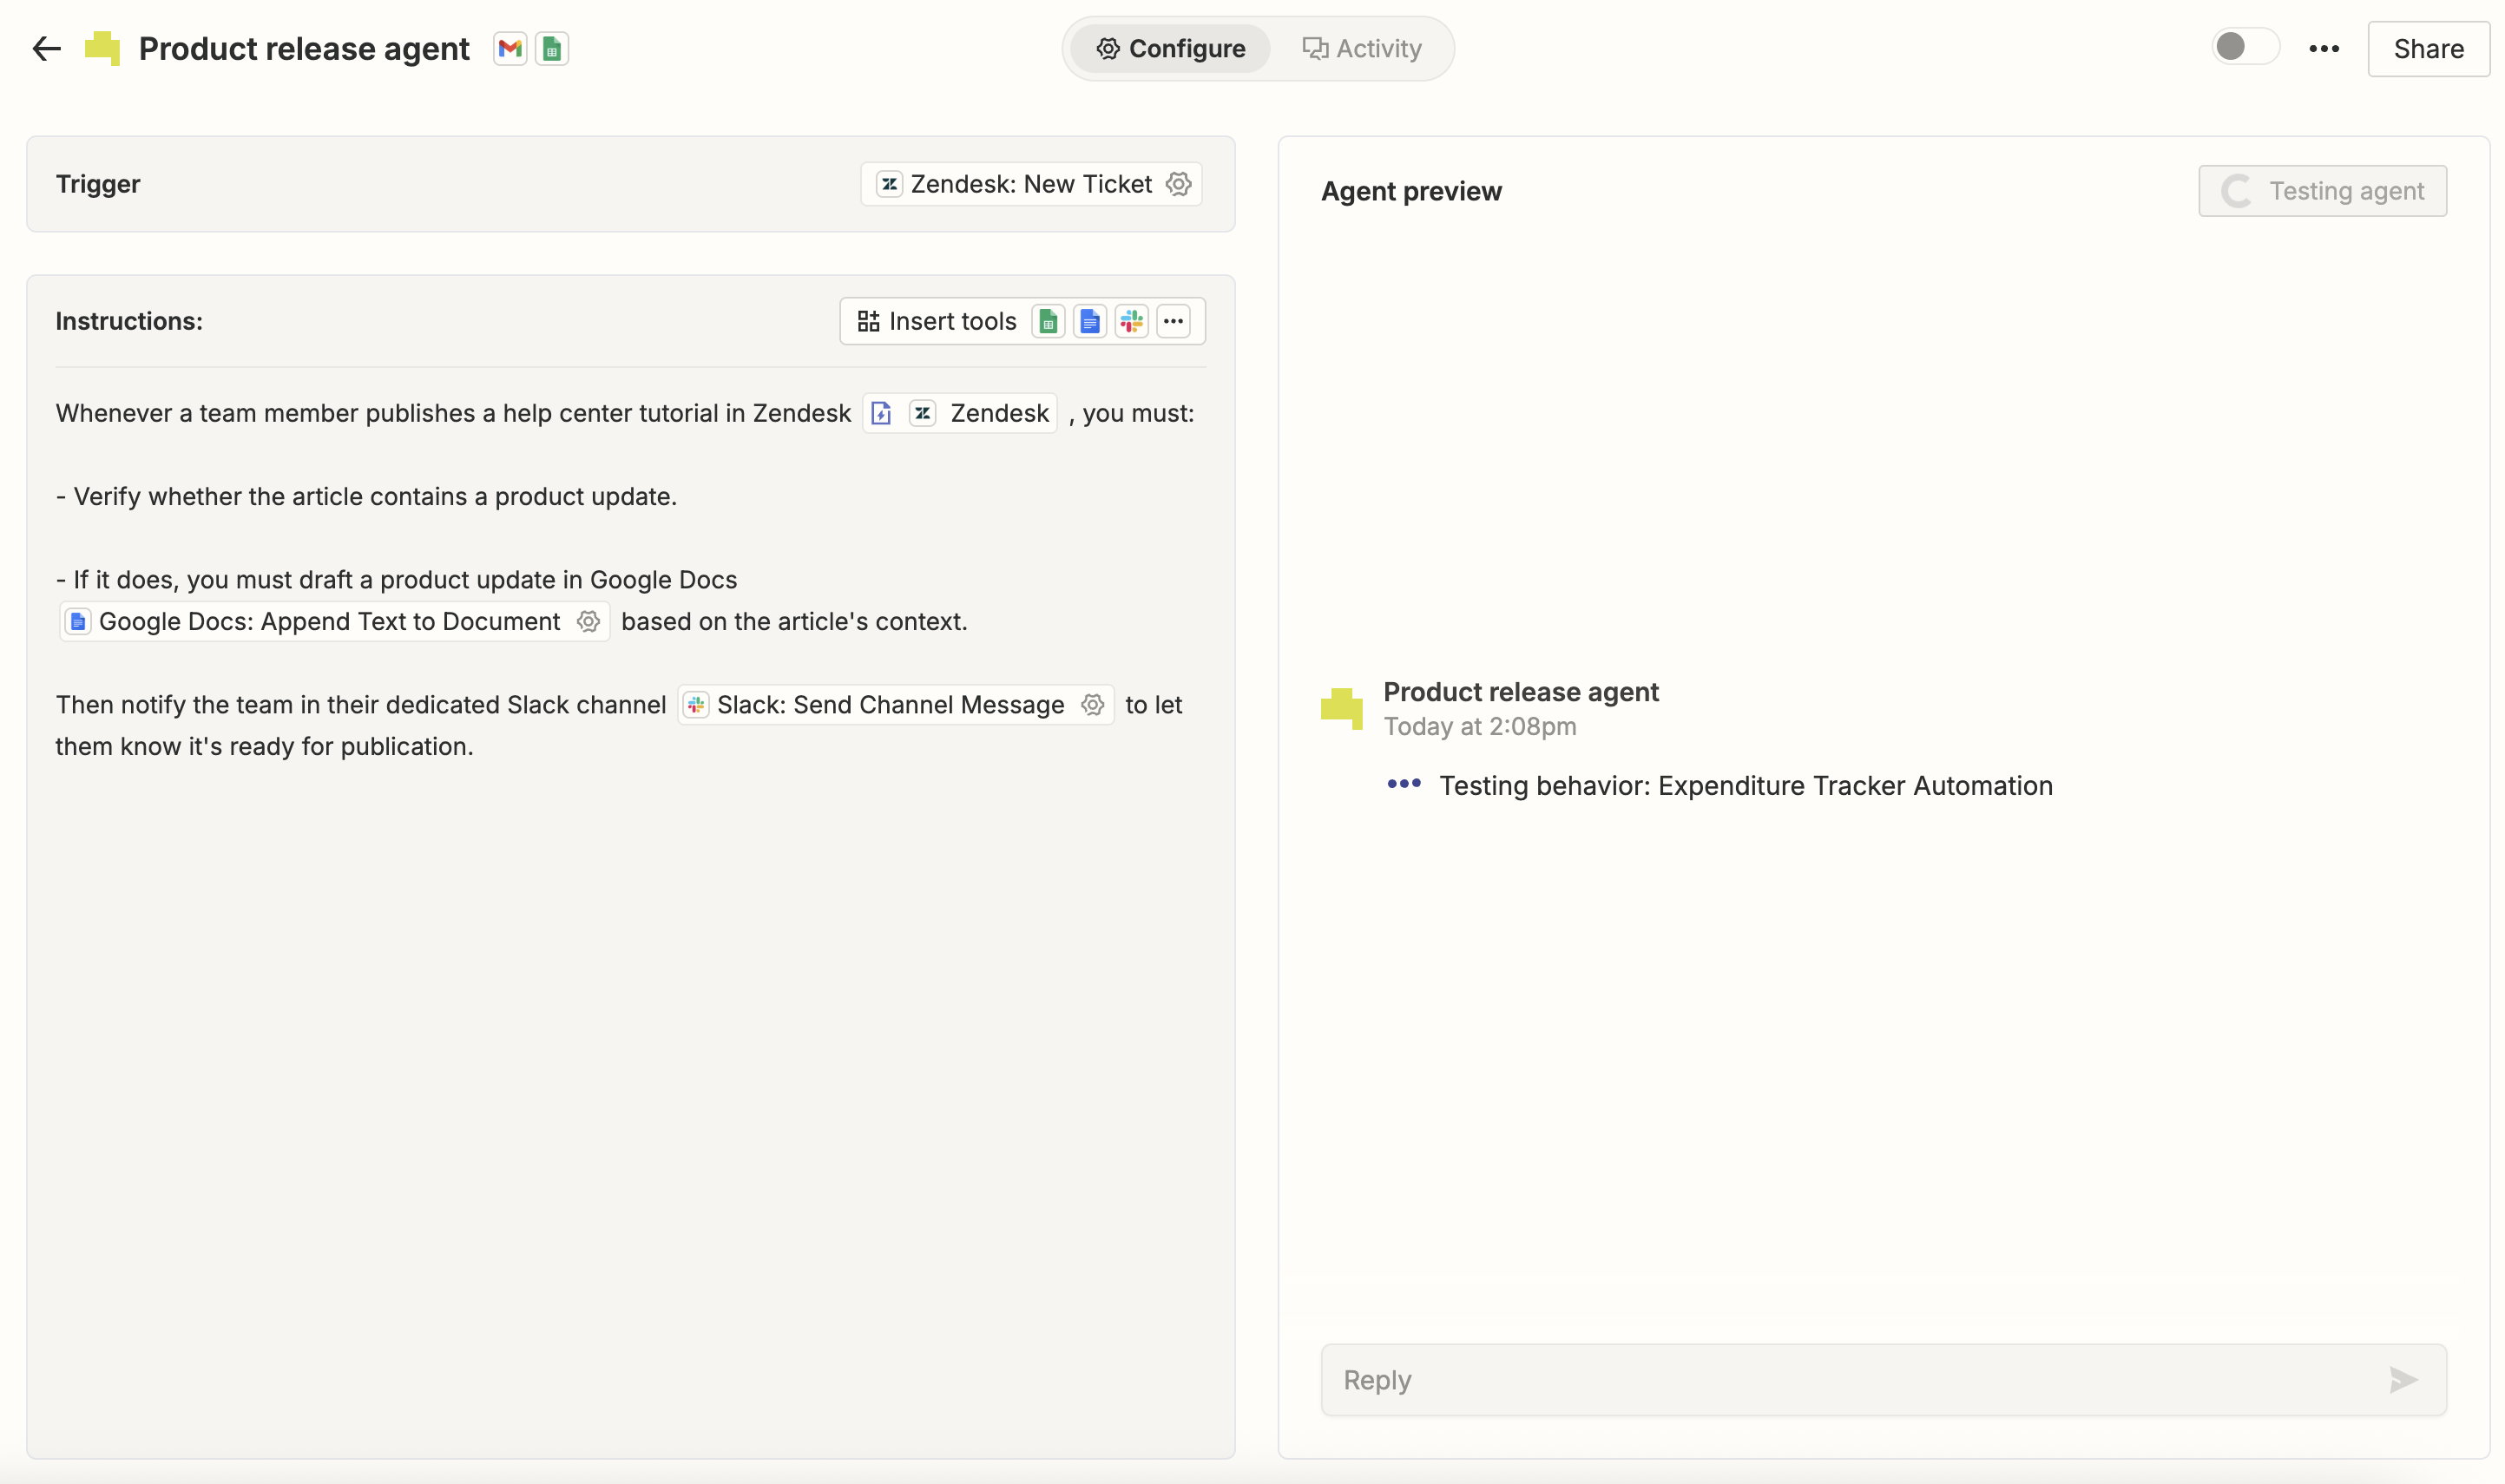
Task: Open settings gear for Google Docs action
Action: [588, 621]
